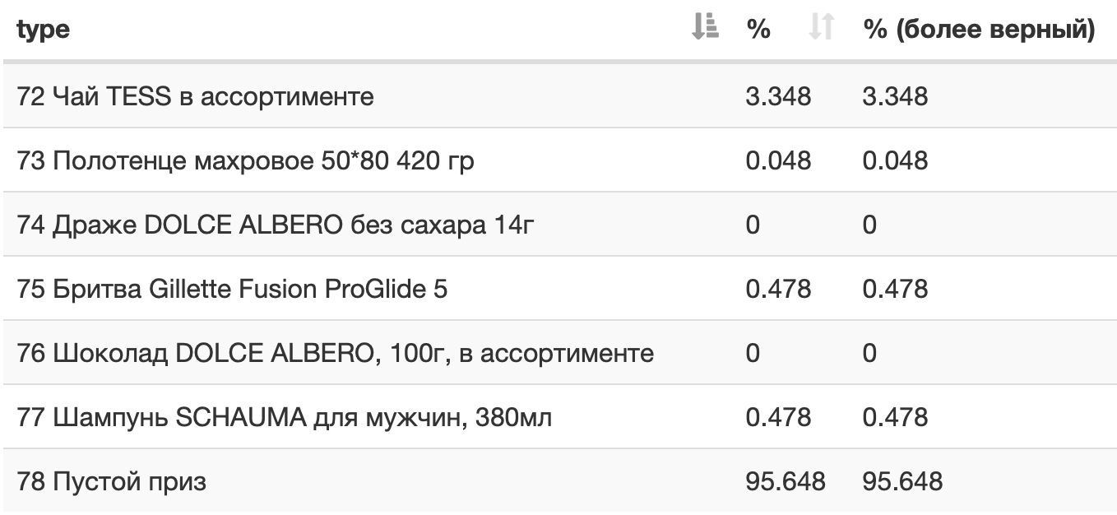Click 95.648 in the % column
The image size is (1117, 515).
pyautogui.click(x=786, y=481)
